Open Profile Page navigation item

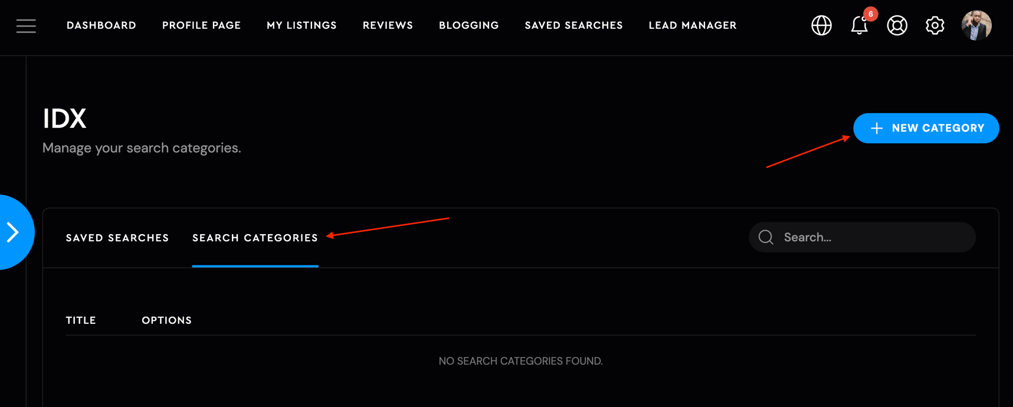201,25
